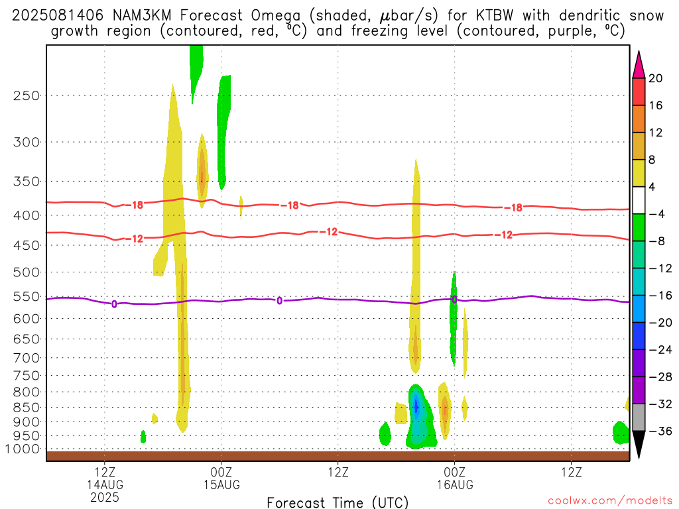Select the colorbar label -4
The height and width of the screenshot is (509, 679).
pyautogui.click(x=657, y=214)
